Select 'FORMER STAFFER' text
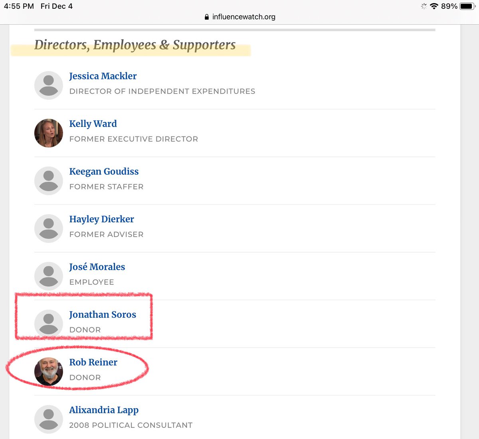This screenshot has width=479, height=439. click(x=106, y=187)
